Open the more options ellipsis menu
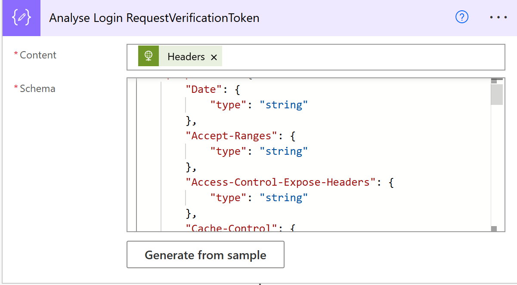 [498, 18]
